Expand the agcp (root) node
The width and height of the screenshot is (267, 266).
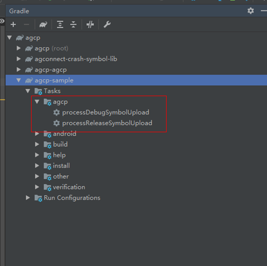pyautogui.click(x=19, y=48)
